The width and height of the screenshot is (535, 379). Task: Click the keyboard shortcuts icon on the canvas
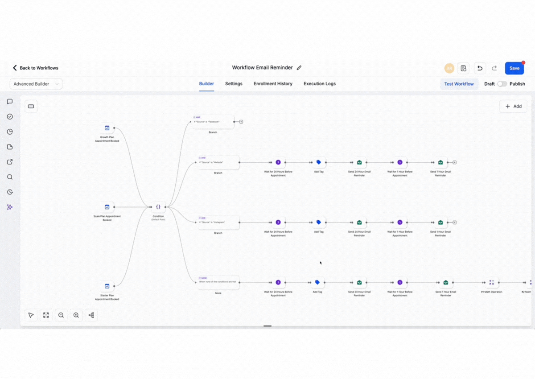pyautogui.click(x=31, y=106)
